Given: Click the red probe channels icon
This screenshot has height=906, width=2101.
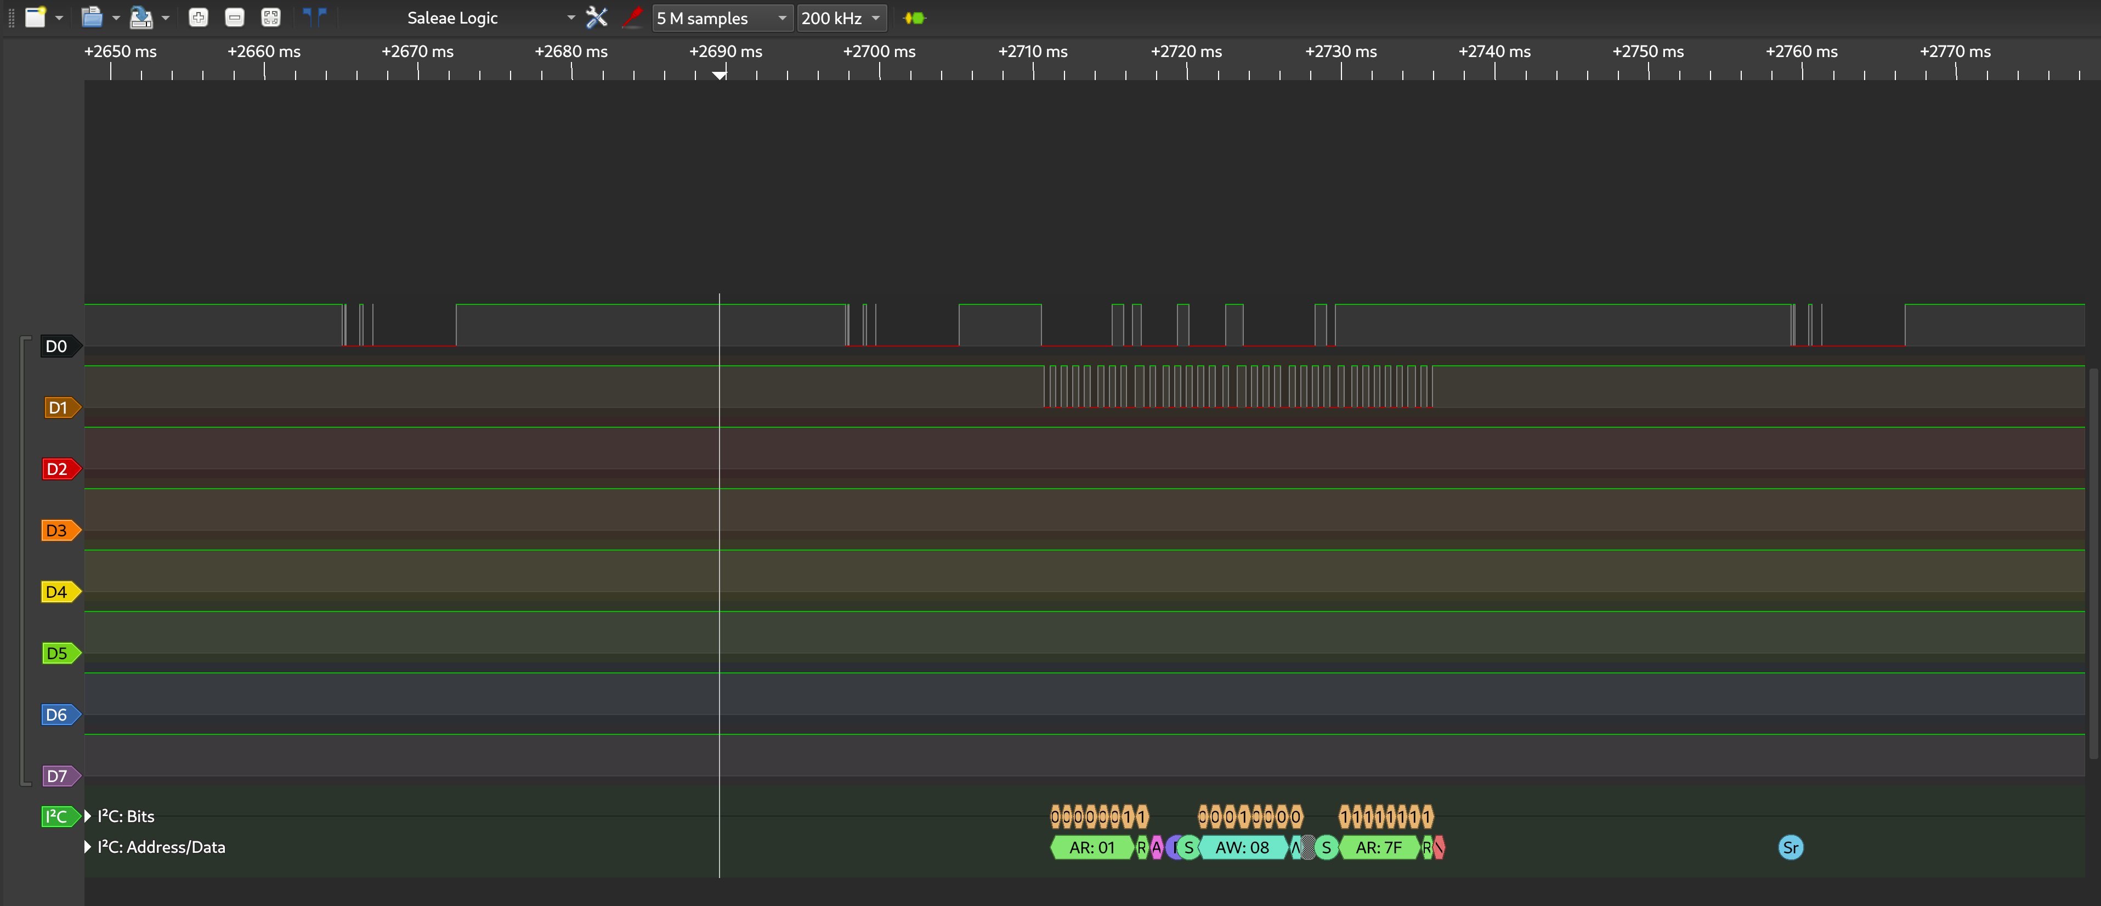Looking at the screenshot, I should coord(632,17).
